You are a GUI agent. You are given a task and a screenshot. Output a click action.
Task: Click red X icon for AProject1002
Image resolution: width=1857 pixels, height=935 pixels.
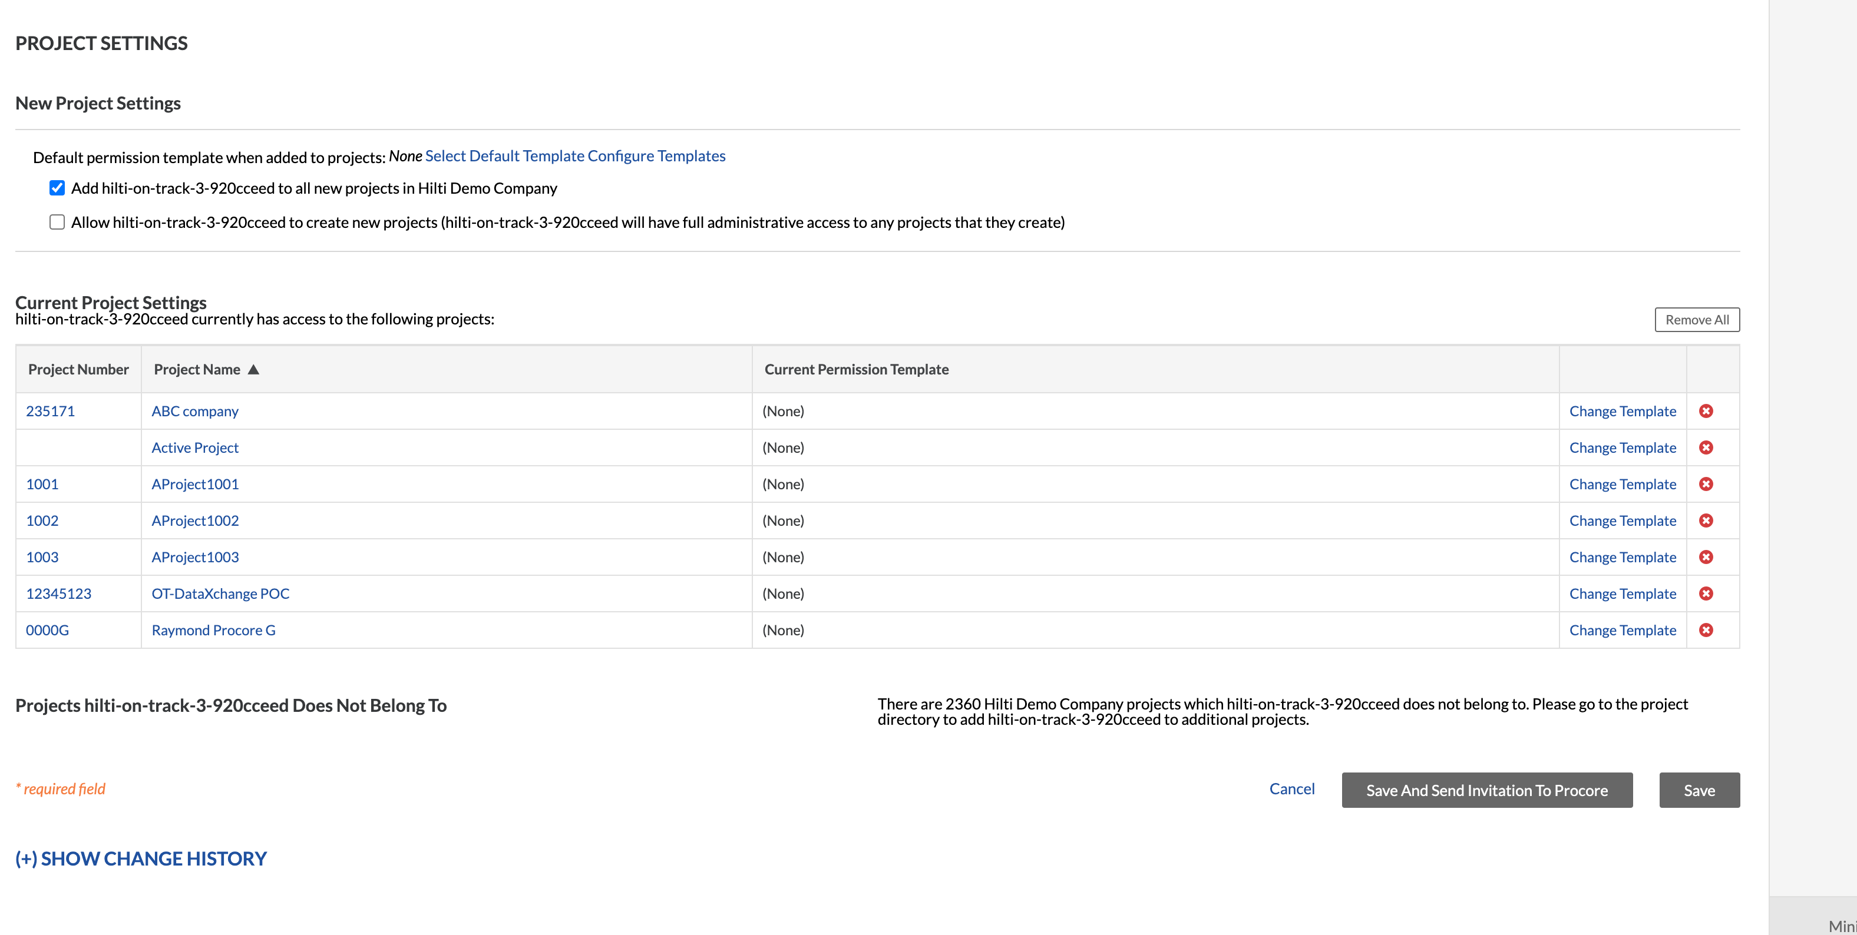pyautogui.click(x=1706, y=520)
